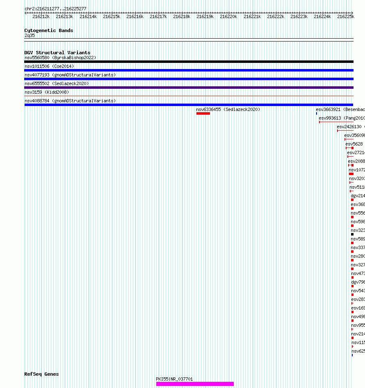Viewport: 365px width, 388px height.
Task: Open nsv4077193 (gnomADStructuralVariants) label
Action: click(x=70, y=75)
